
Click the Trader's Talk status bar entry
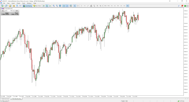pos(124,101)
